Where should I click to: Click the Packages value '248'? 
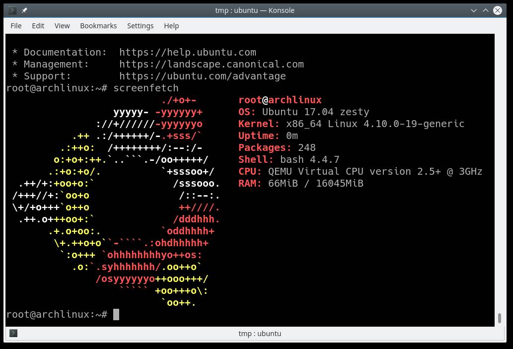(x=307, y=147)
